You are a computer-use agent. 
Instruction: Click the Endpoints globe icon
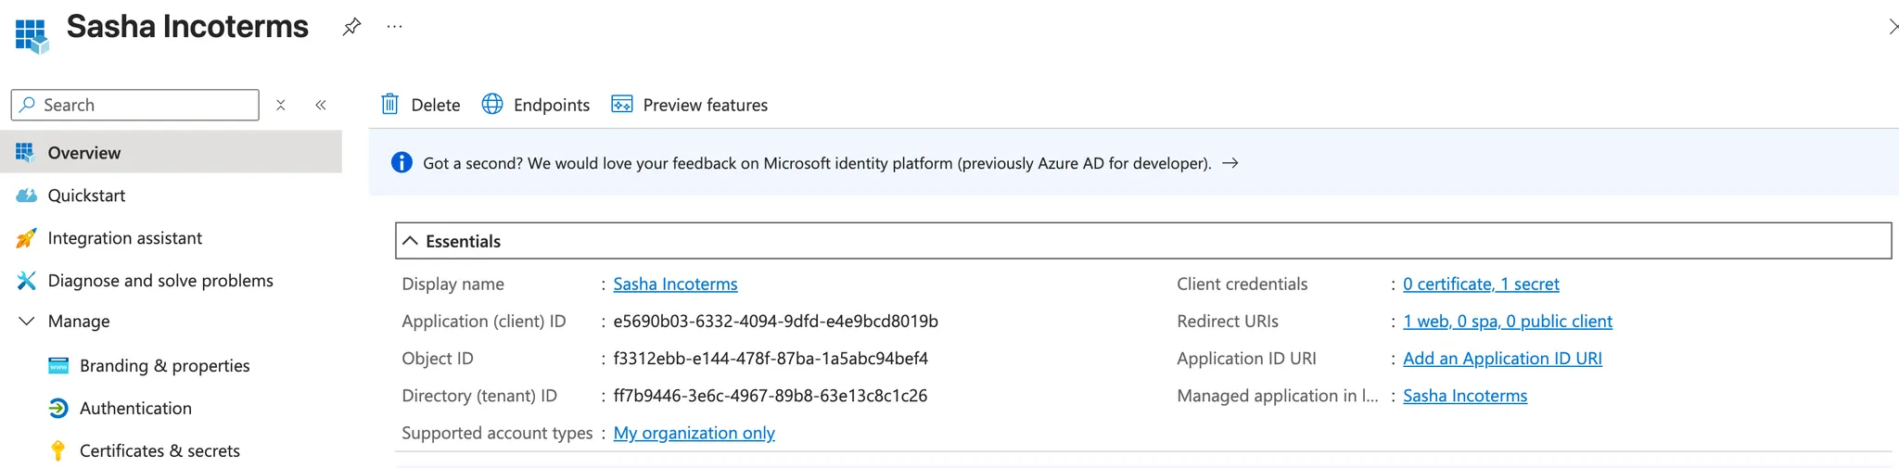tap(492, 104)
